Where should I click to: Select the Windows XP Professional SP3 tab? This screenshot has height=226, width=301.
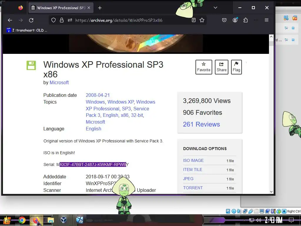[x=61, y=8]
